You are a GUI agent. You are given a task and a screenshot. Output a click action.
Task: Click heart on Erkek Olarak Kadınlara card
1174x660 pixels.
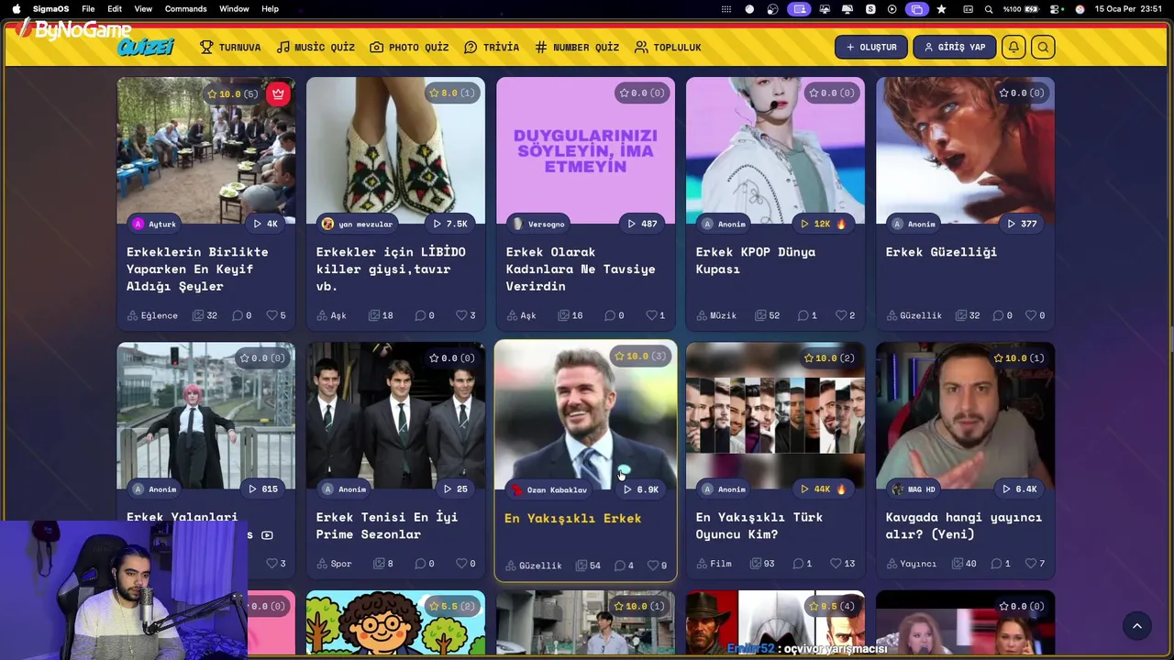650,315
